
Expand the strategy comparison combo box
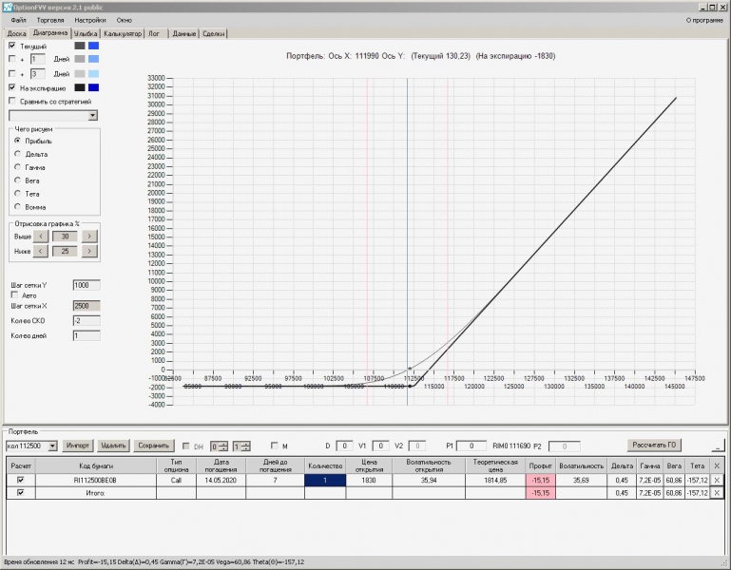93,115
